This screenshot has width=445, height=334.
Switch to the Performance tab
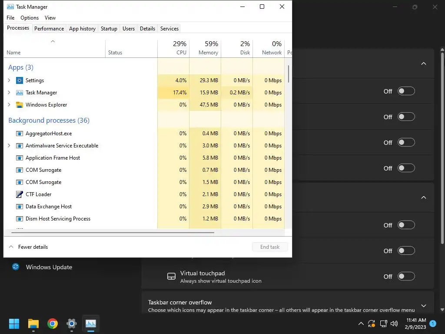[49, 28]
